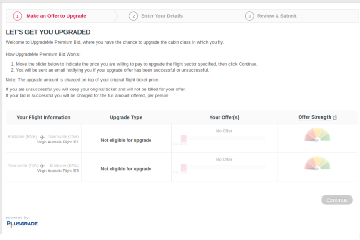Click the popup icon beside Offer Strength
This screenshot has height=240, width=360.
(335, 117)
